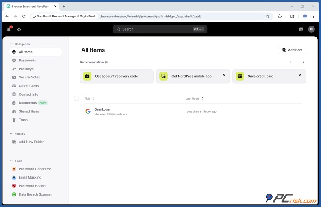Collapse the Tools section

11,161
